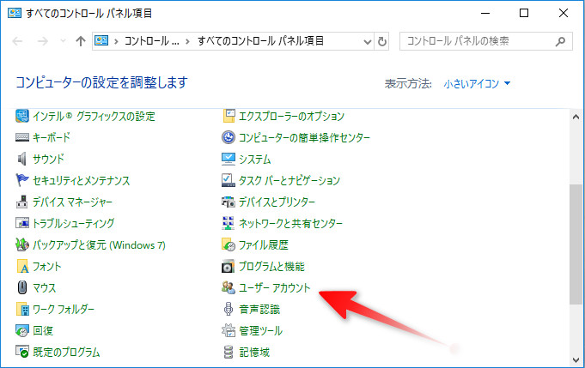Click the ネットワークと共有センター icon
The width and height of the screenshot is (585, 368).
pyautogui.click(x=229, y=223)
